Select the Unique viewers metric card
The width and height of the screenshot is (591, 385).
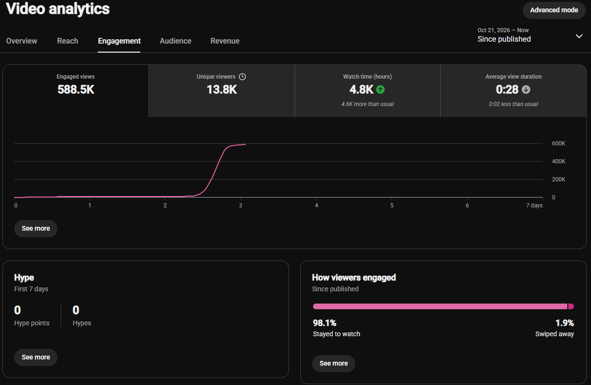pyautogui.click(x=222, y=91)
